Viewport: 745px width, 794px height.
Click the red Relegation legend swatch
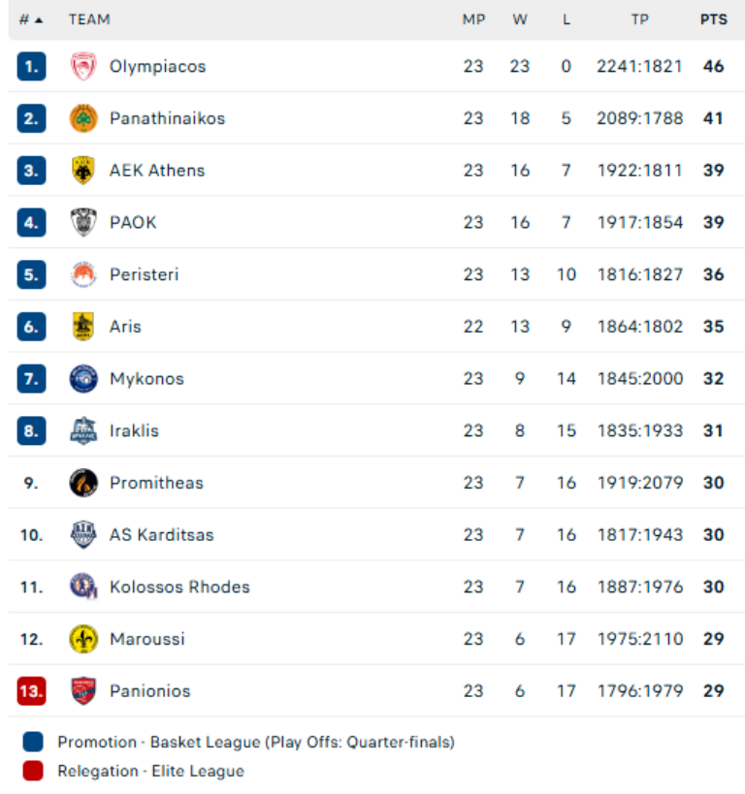(33, 771)
